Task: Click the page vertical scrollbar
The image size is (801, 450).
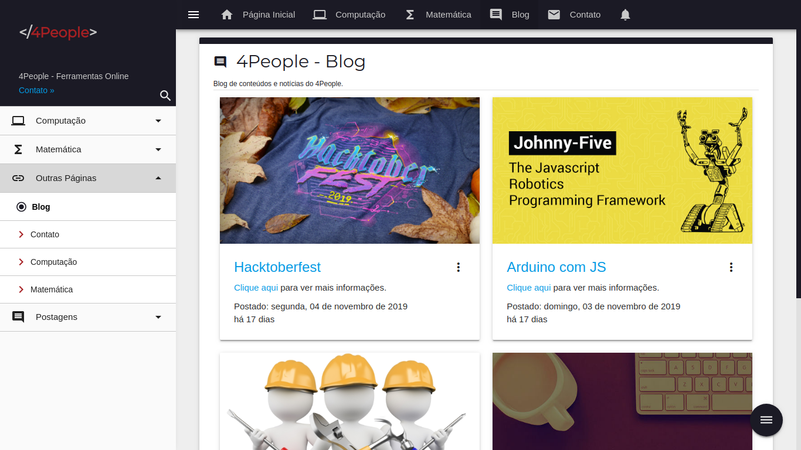Action: click(x=797, y=164)
